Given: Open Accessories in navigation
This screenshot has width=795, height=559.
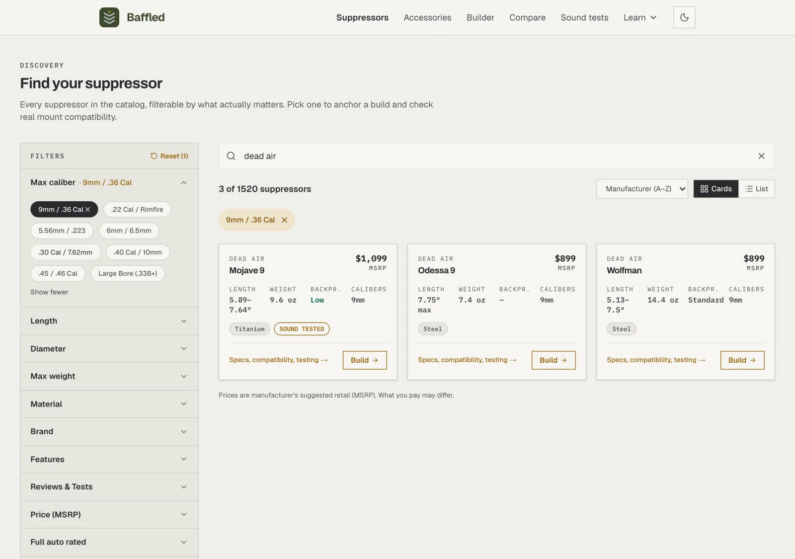Looking at the screenshot, I should [427, 17].
